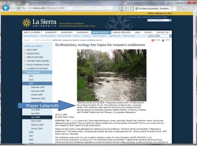Open Week in Pictures in sidebar

tap(35, 57)
